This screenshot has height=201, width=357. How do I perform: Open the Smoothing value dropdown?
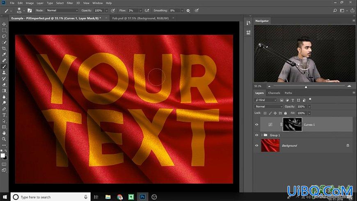coord(182,11)
